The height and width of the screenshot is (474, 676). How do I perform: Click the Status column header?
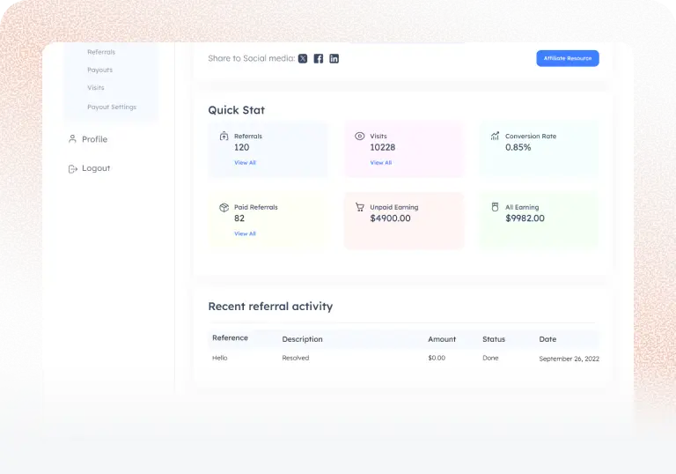coord(494,339)
